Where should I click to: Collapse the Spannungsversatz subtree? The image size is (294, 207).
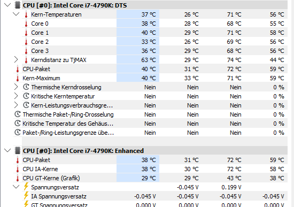pyautogui.click(x=16, y=187)
